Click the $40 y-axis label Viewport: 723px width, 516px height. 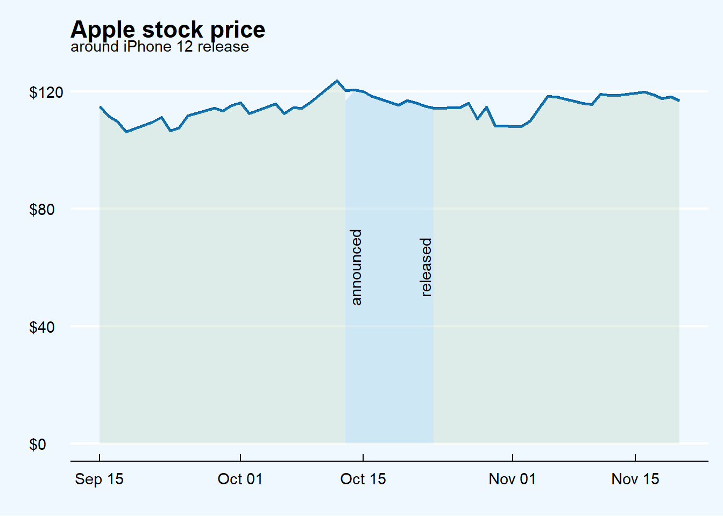(x=42, y=327)
